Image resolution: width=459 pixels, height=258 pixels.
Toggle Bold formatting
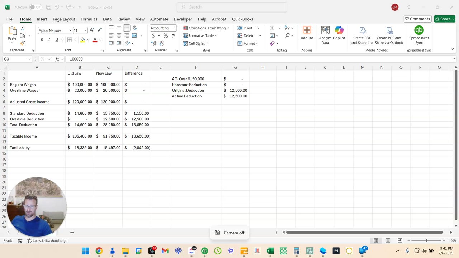click(42, 40)
